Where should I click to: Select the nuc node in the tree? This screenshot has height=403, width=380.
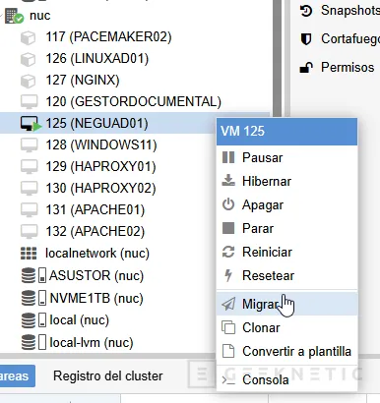pos(39,16)
